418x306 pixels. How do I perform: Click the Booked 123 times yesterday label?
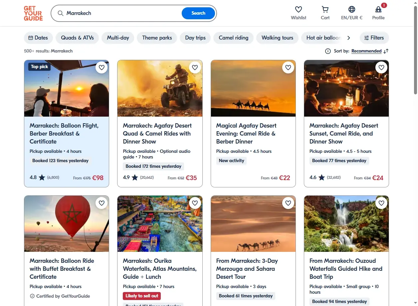coord(60,161)
